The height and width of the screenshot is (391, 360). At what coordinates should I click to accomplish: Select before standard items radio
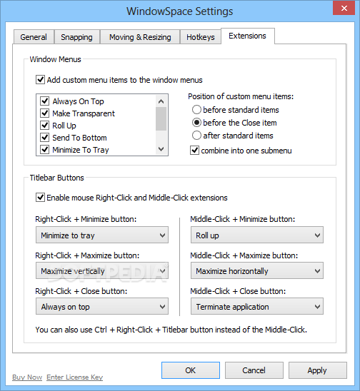point(196,110)
